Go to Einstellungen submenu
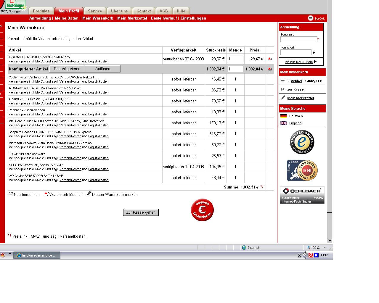The image size is (379, 303). 193,18
